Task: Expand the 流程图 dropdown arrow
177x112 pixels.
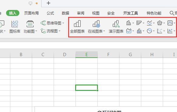Action: coord(59,31)
